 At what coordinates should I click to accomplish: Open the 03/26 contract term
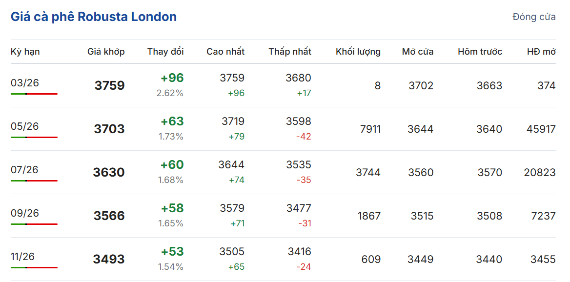tap(25, 83)
